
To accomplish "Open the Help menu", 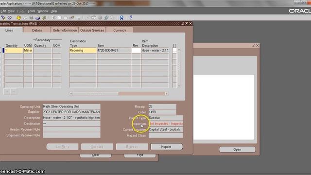I will point(53,11).
